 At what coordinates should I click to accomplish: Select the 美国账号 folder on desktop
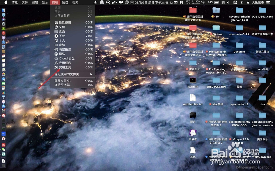pos(262,135)
